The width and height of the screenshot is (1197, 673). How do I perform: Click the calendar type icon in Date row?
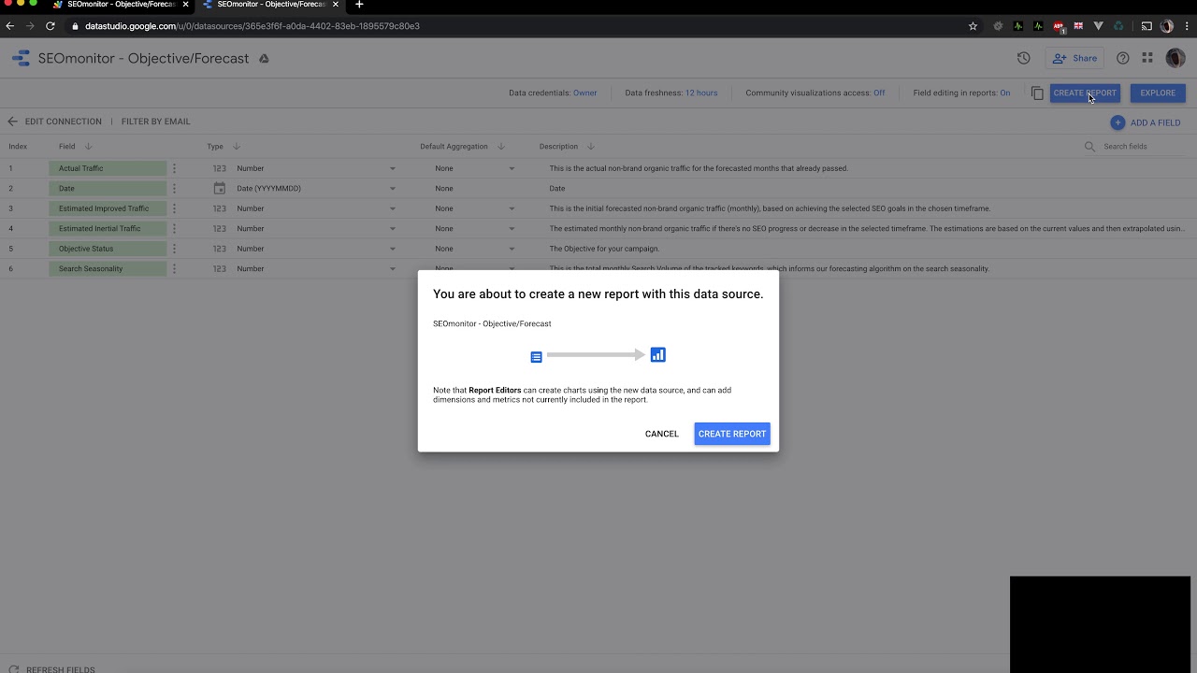[220, 188]
